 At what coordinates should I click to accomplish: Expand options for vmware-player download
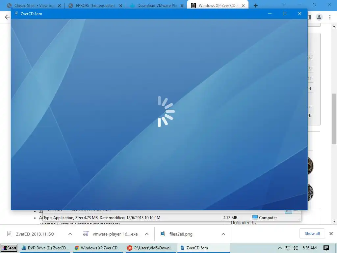pos(147,234)
